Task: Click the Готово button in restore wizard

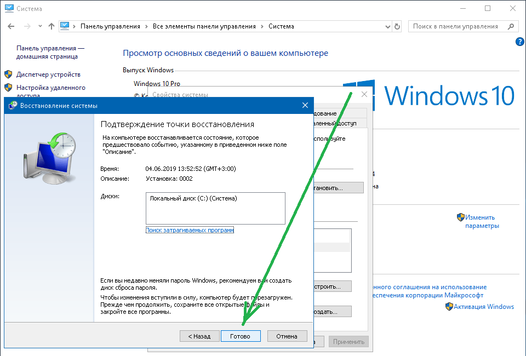Action: coord(241,336)
